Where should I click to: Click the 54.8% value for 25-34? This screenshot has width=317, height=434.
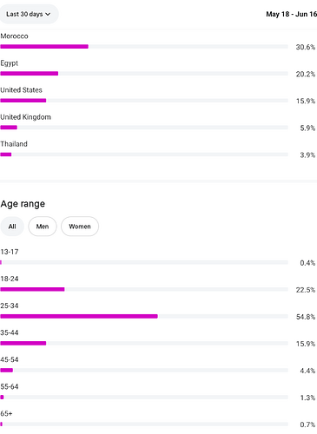tap(306, 317)
